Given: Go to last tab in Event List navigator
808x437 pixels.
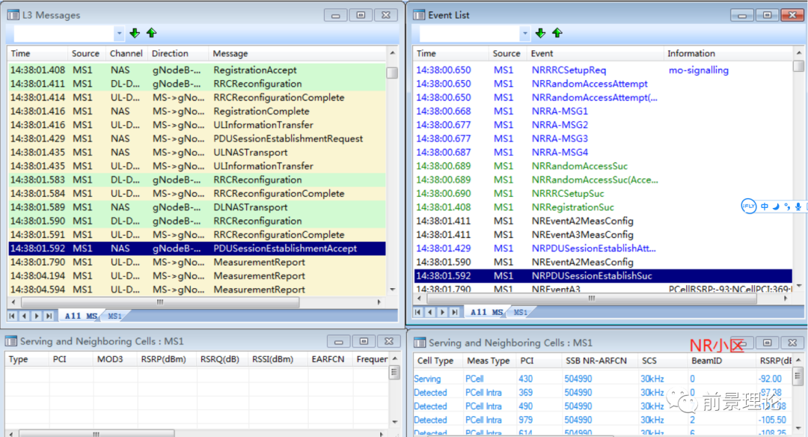Looking at the screenshot, I should point(455,312).
